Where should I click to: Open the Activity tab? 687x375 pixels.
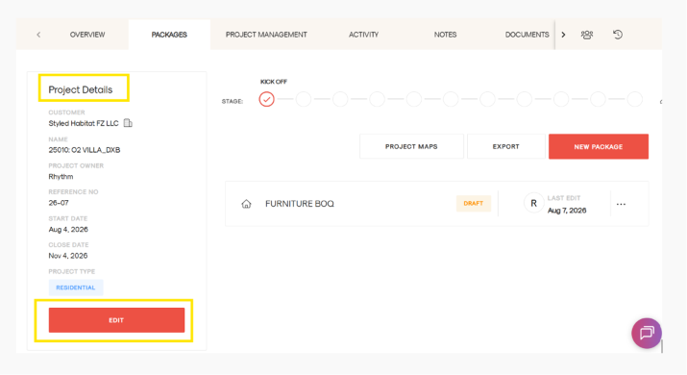coord(363,35)
